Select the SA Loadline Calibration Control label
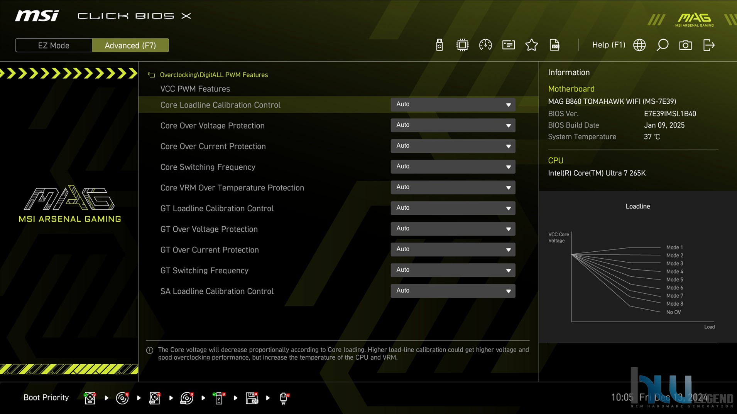This screenshot has width=737, height=414. 217,291
